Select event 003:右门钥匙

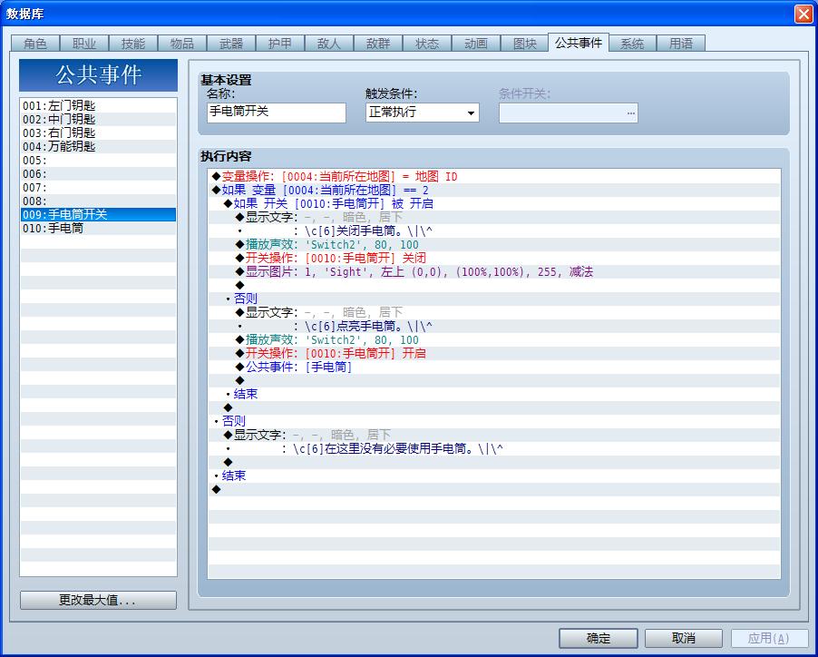pyautogui.click(x=98, y=132)
